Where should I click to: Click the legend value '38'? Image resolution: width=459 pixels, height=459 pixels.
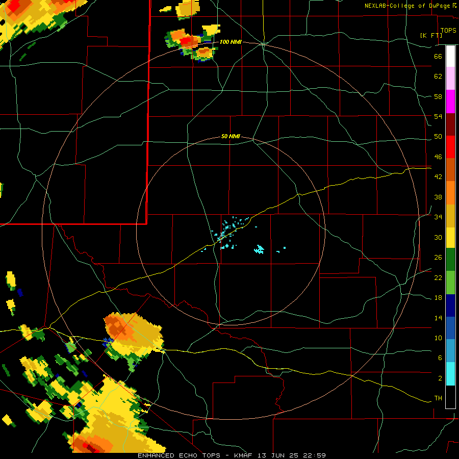[x=438, y=197]
